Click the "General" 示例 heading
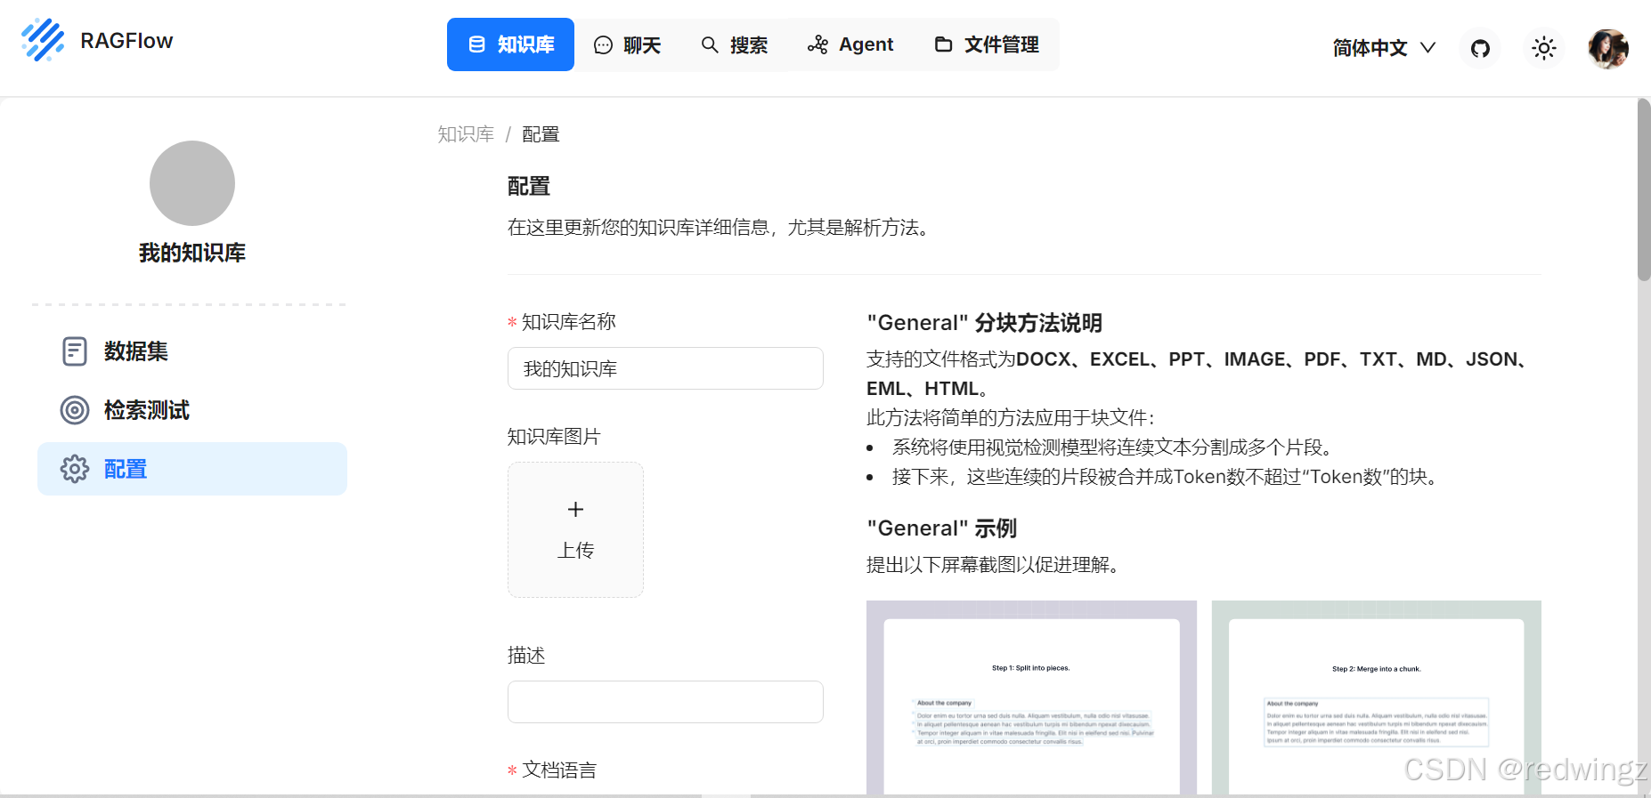 [x=941, y=528]
